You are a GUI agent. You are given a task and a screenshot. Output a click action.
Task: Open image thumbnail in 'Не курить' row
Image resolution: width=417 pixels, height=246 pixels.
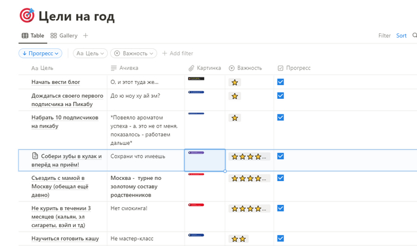(x=197, y=205)
